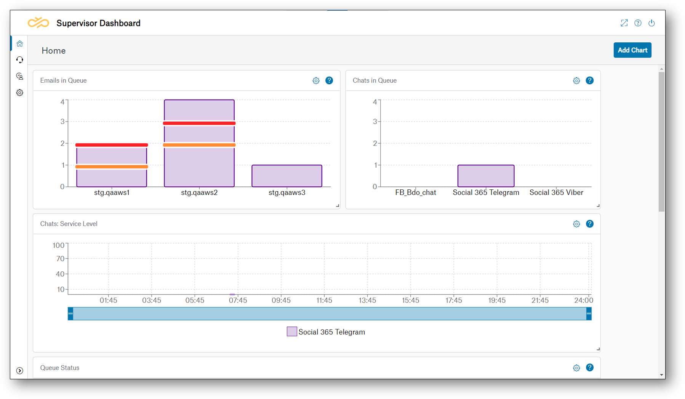Click the stg.qaaws2 bar in email chart
The height and width of the screenshot is (399, 685).
pyautogui.click(x=199, y=164)
